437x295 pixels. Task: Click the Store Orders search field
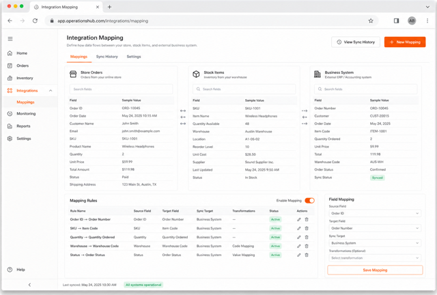121,89
